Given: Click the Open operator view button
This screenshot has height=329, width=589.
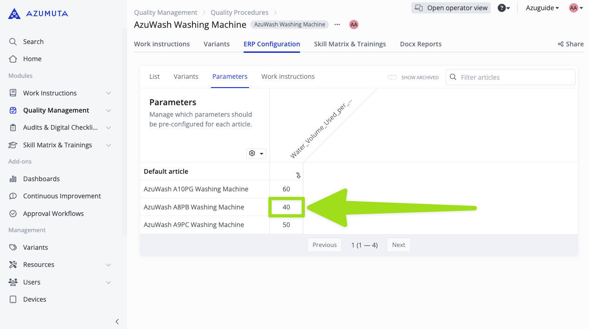Looking at the screenshot, I should click(x=451, y=8).
